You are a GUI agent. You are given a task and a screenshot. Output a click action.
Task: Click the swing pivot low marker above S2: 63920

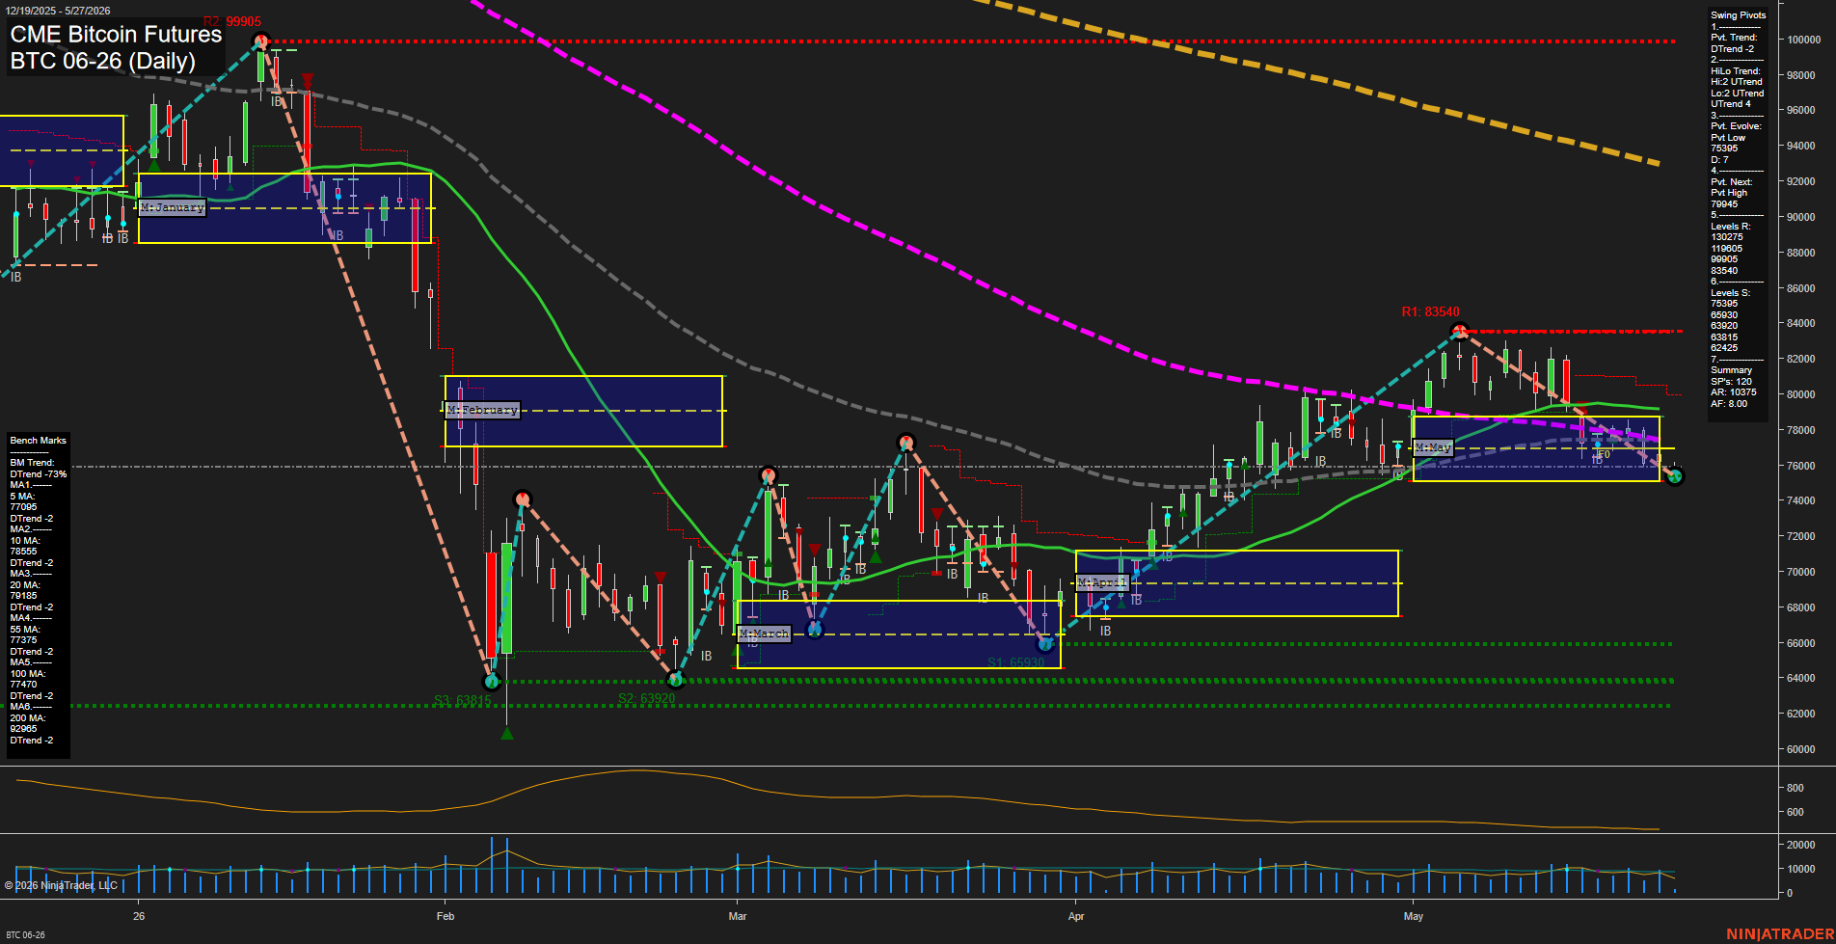click(676, 680)
